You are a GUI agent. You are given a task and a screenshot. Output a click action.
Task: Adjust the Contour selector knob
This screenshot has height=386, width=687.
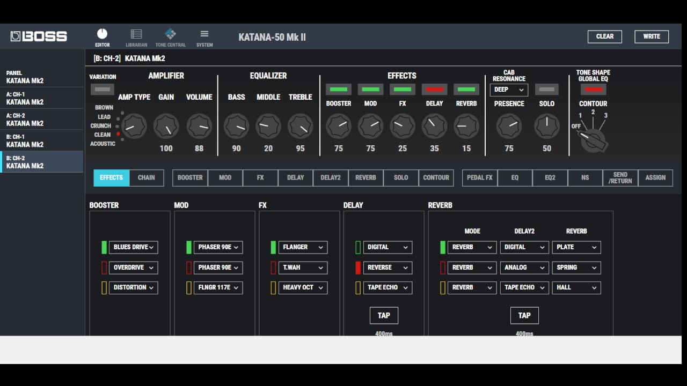pos(593,140)
